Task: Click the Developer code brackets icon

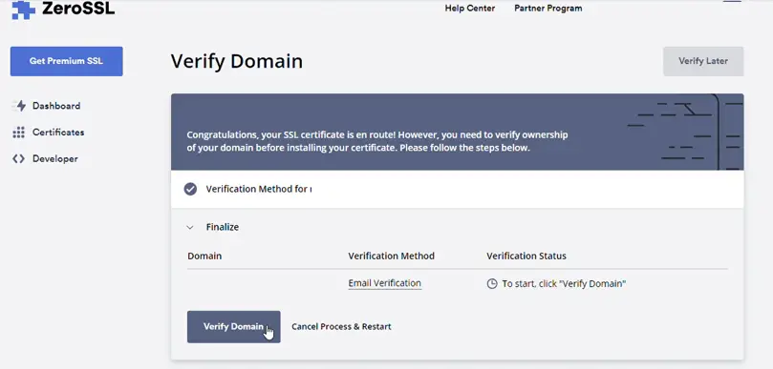Action: pyautogui.click(x=19, y=159)
